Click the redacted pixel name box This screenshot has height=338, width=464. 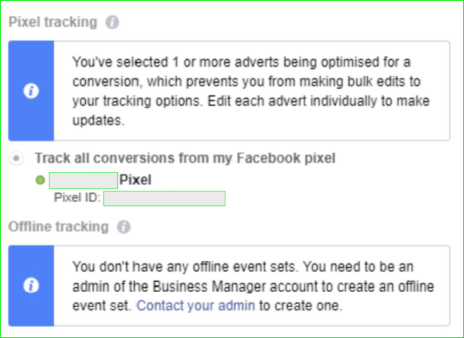pos(83,180)
